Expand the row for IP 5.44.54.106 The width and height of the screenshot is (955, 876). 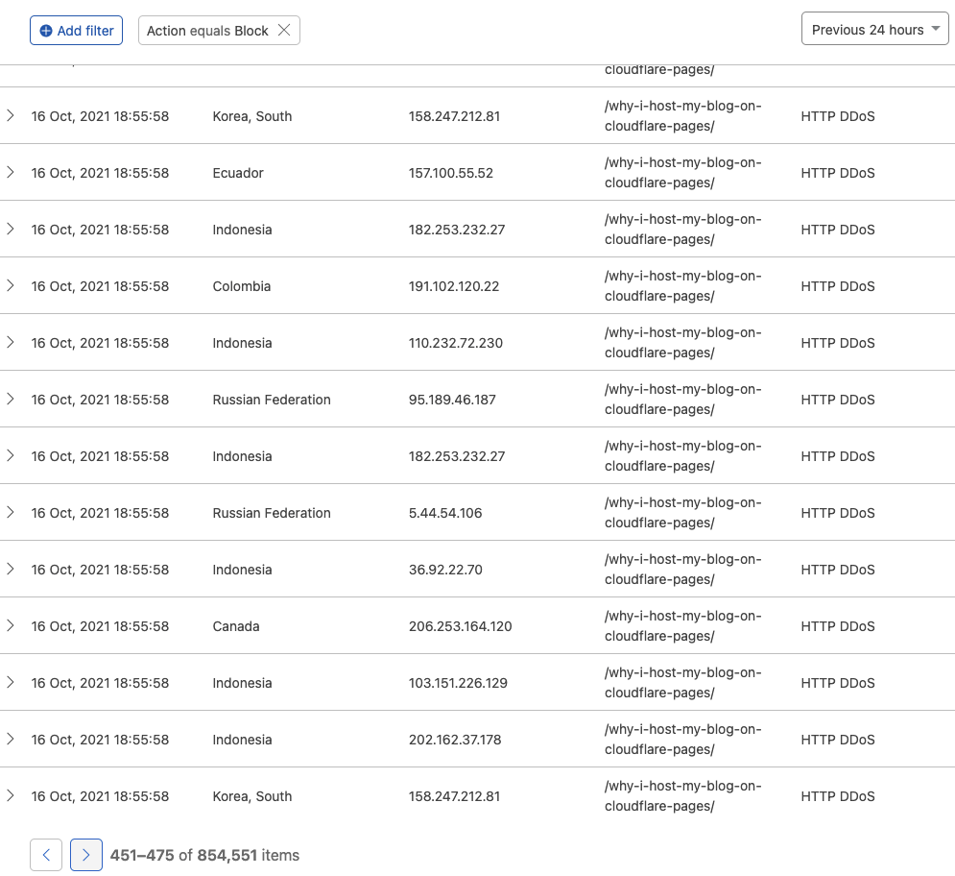point(11,513)
